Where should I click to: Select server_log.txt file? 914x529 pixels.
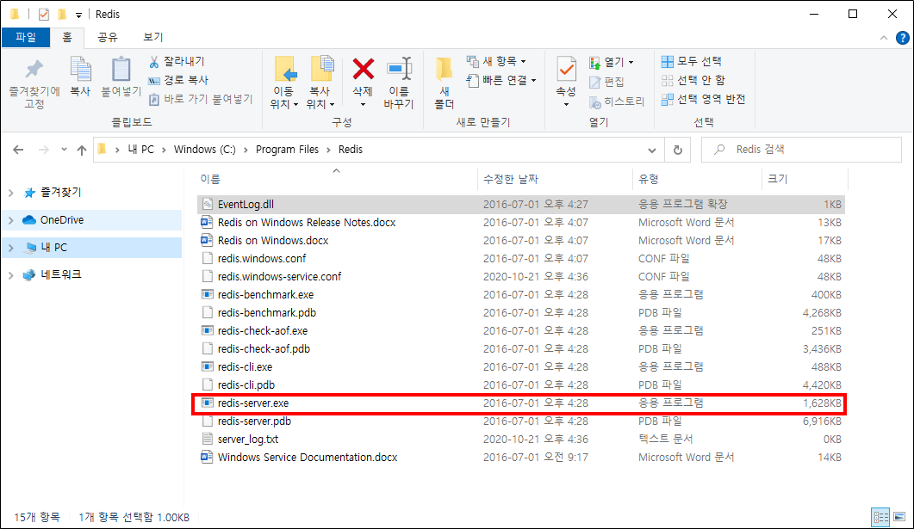520,439
